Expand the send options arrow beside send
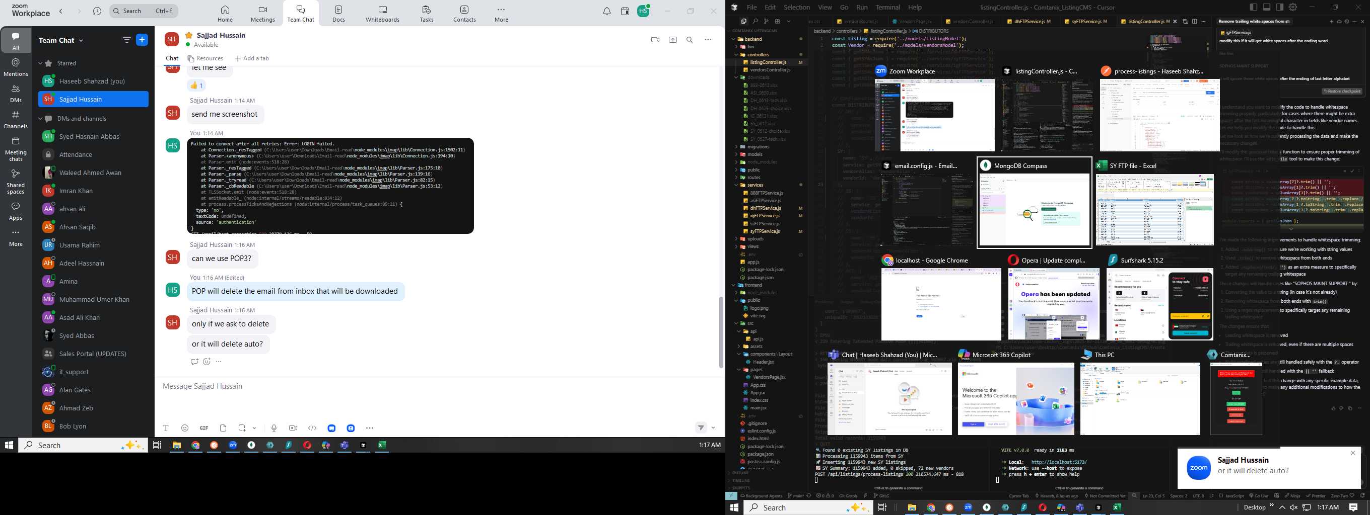 pyautogui.click(x=713, y=427)
